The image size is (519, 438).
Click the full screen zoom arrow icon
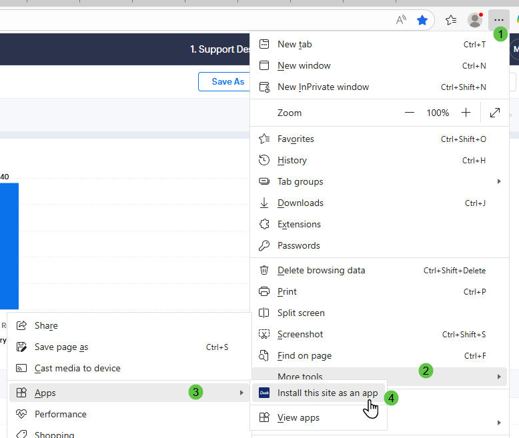495,113
